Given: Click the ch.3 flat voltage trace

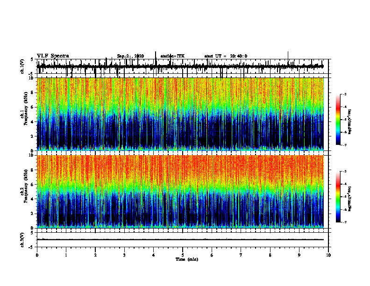Looking at the screenshot, I should 180,240.
